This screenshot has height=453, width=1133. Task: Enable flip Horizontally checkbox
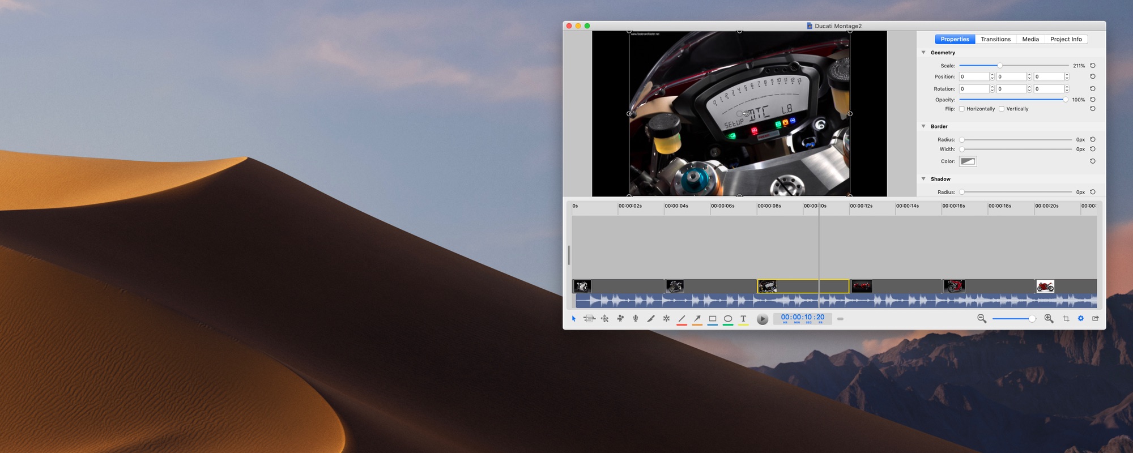pyautogui.click(x=962, y=109)
